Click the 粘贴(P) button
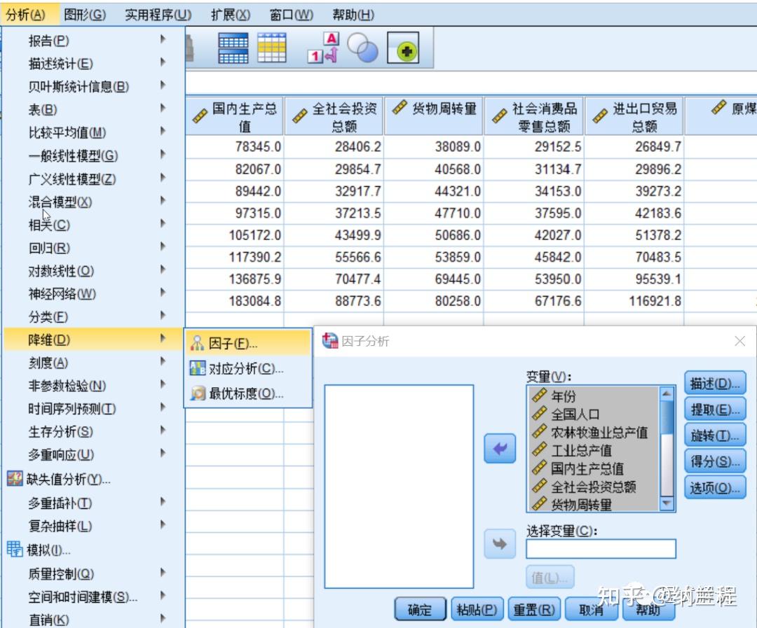This screenshot has height=628, width=757. 477,610
